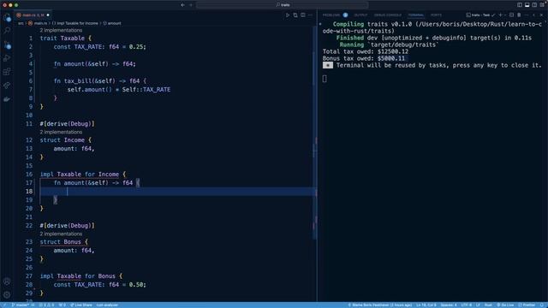Toggle the primary sidebar layout icon
The height and width of the screenshot is (308, 548).
(520, 5)
